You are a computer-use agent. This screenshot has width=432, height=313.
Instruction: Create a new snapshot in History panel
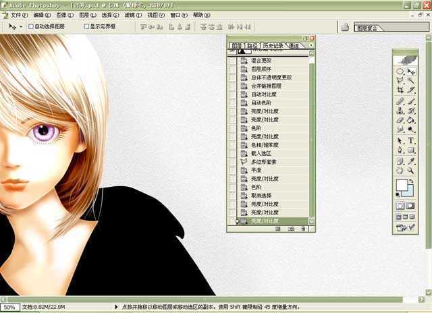[291, 229]
